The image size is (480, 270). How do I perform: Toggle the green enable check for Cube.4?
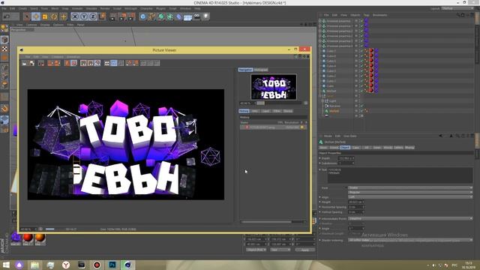(361, 66)
